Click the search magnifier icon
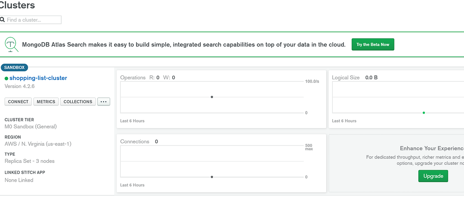The width and height of the screenshot is (464, 207). [2, 20]
